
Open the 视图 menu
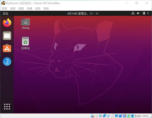(21, 9)
